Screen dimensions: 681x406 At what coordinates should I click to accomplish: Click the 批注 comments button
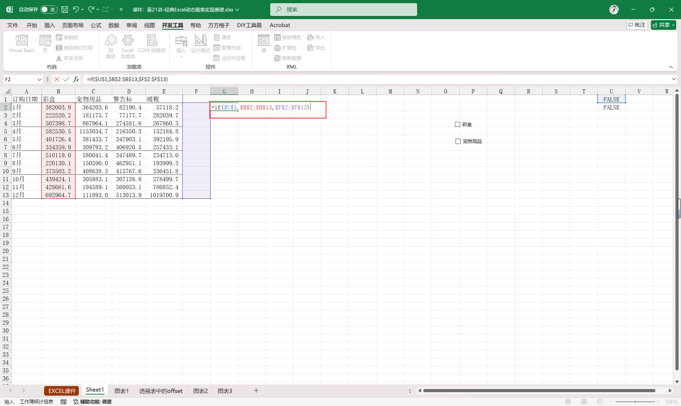pyautogui.click(x=637, y=25)
